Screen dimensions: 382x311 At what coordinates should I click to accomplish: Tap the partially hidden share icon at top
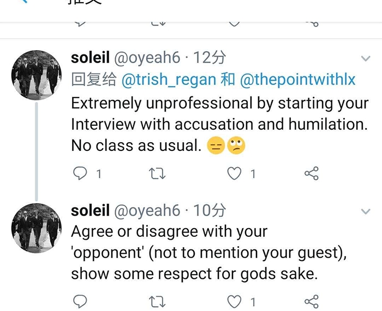(311, 23)
